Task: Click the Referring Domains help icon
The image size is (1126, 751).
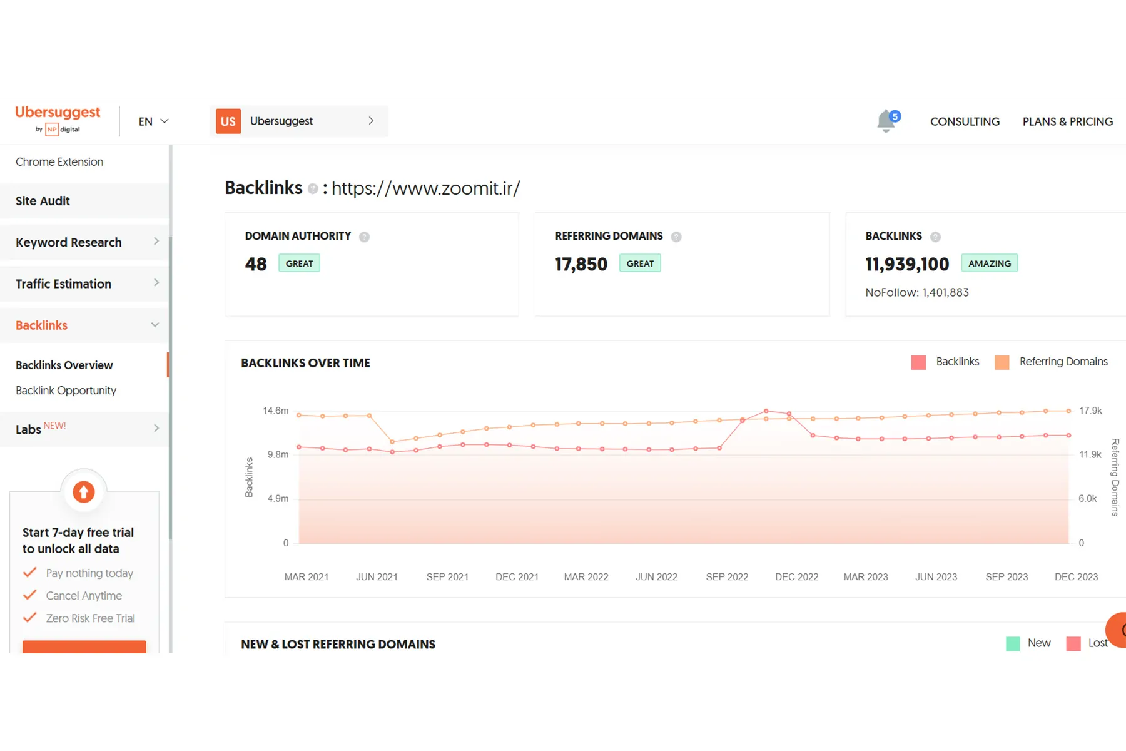Action: click(676, 237)
